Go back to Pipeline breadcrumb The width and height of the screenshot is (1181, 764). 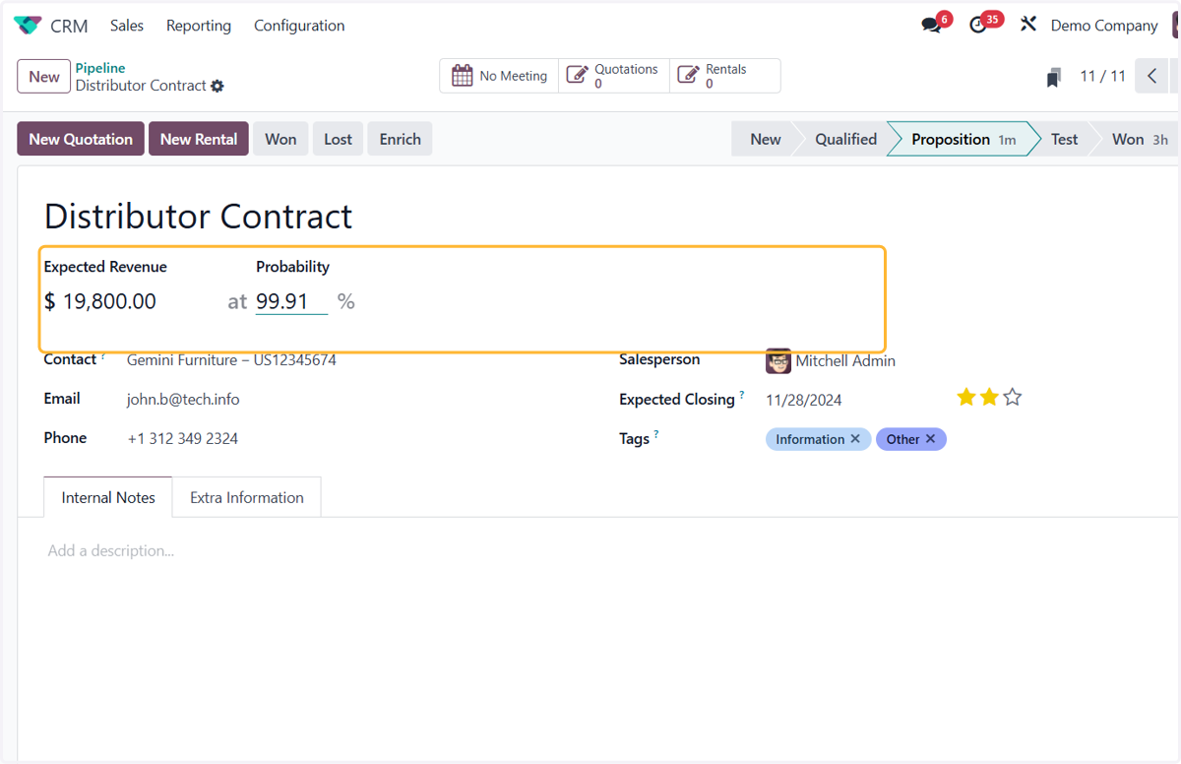[x=100, y=68]
